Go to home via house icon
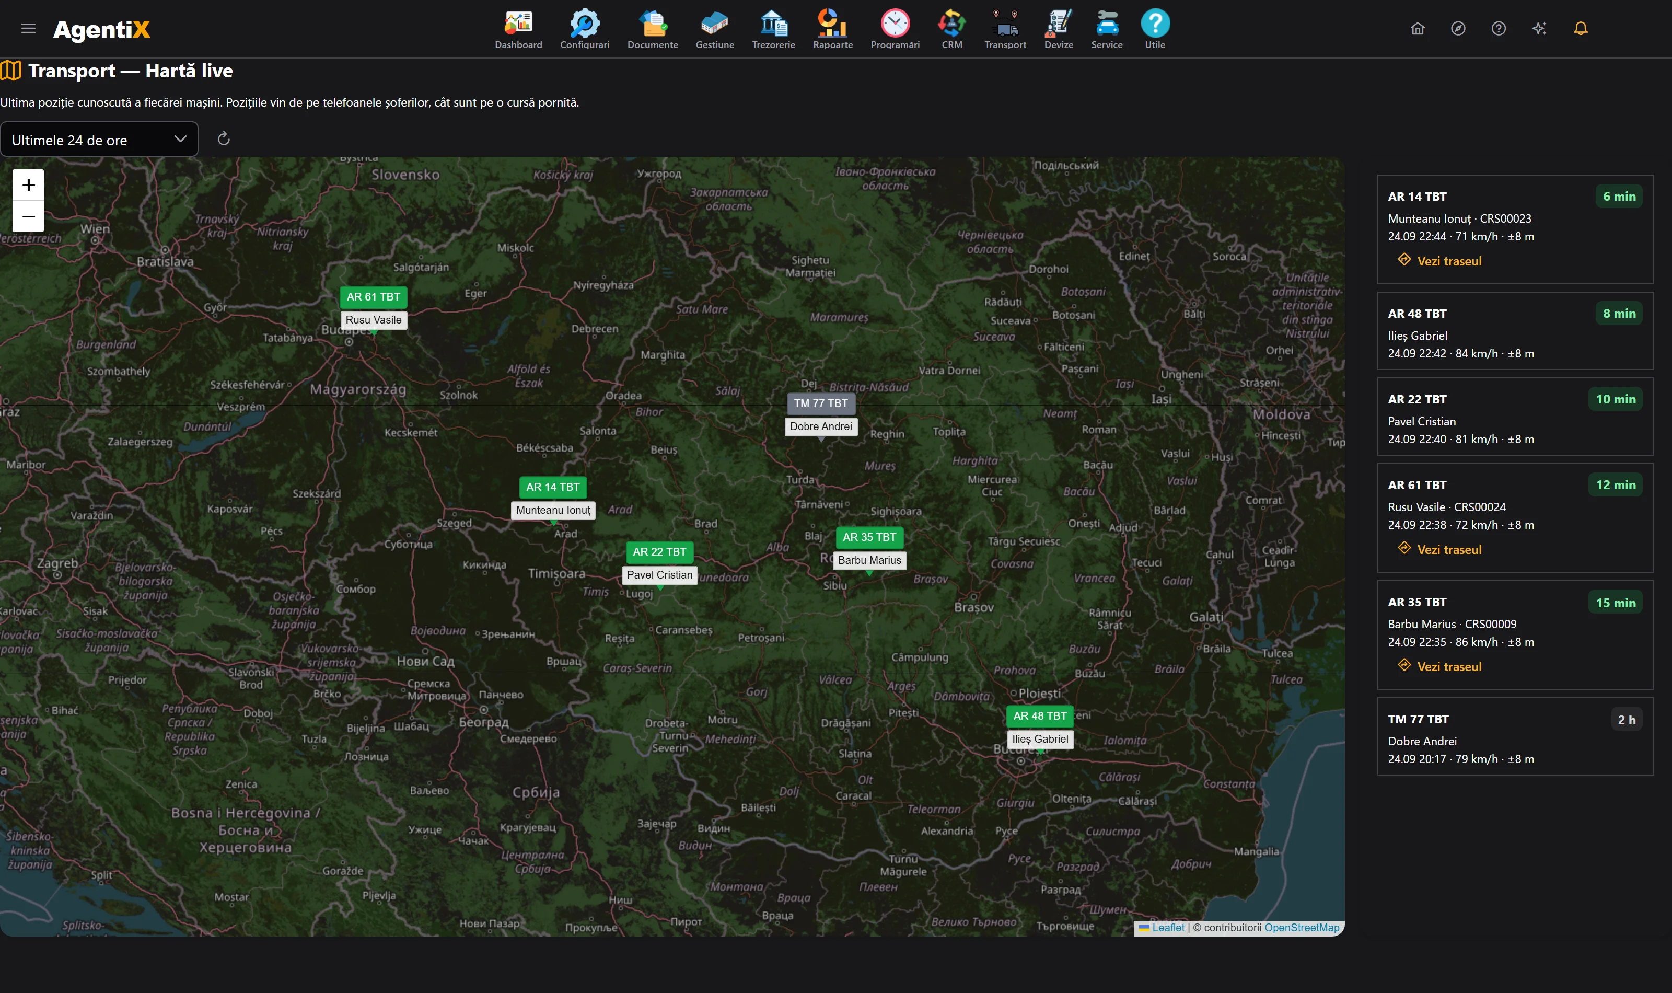1672x993 pixels. click(x=1417, y=28)
